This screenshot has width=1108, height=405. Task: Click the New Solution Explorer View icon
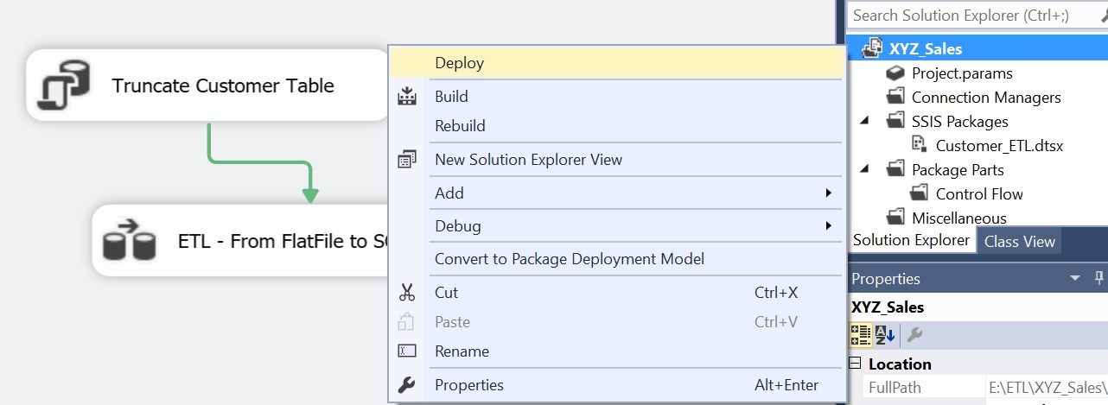406,160
